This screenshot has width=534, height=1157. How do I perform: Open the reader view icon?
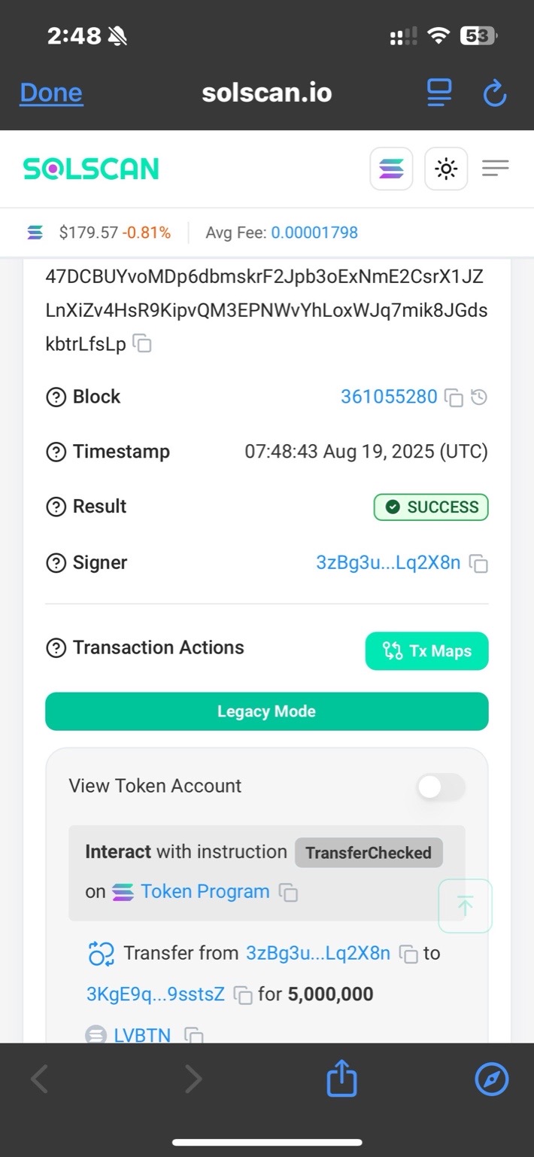point(439,93)
